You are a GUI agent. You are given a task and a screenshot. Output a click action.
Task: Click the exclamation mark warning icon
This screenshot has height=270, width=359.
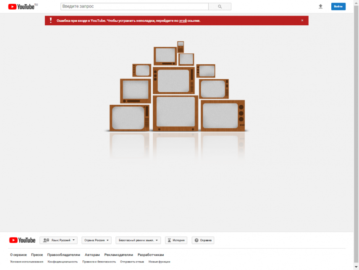pyautogui.click(x=51, y=20)
